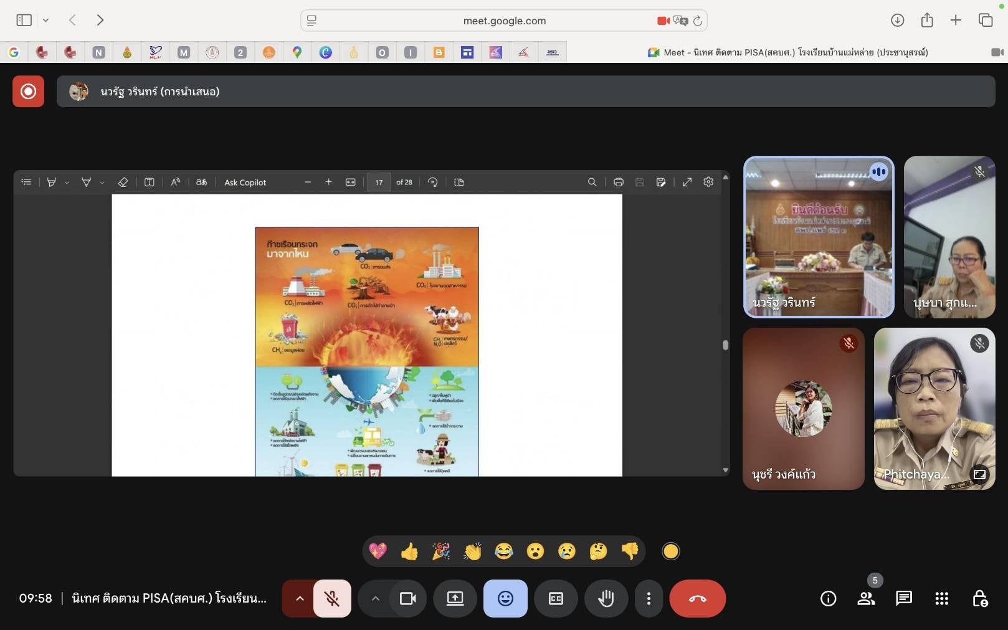Select the Meet browser tab

click(x=787, y=52)
